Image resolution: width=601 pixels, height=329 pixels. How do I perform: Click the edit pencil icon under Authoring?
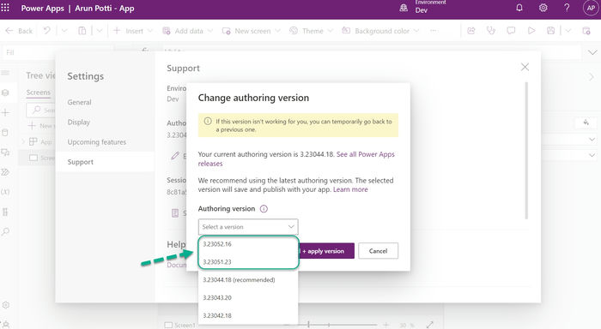click(175, 156)
